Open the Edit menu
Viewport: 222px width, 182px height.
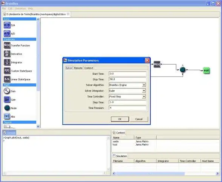(10, 8)
